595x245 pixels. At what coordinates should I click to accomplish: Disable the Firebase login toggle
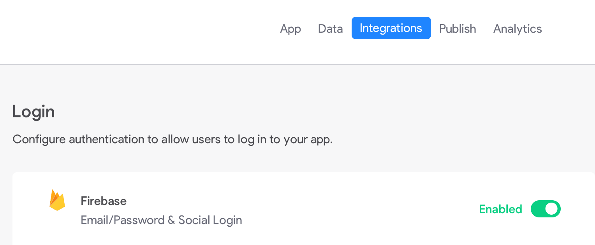click(x=545, y=209)
